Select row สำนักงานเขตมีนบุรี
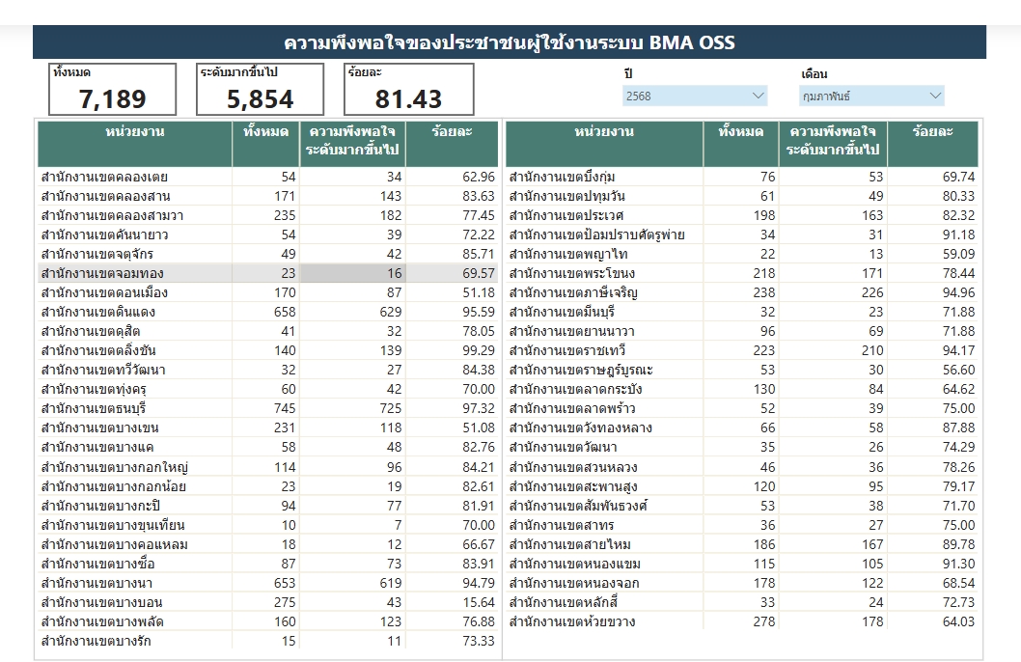The width and height of the screenshot is (1021, 662). click(x=742, y=312)
